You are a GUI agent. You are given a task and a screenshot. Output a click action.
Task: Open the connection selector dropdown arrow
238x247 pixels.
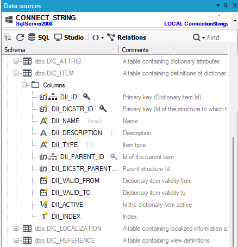[x=235, y=21]
